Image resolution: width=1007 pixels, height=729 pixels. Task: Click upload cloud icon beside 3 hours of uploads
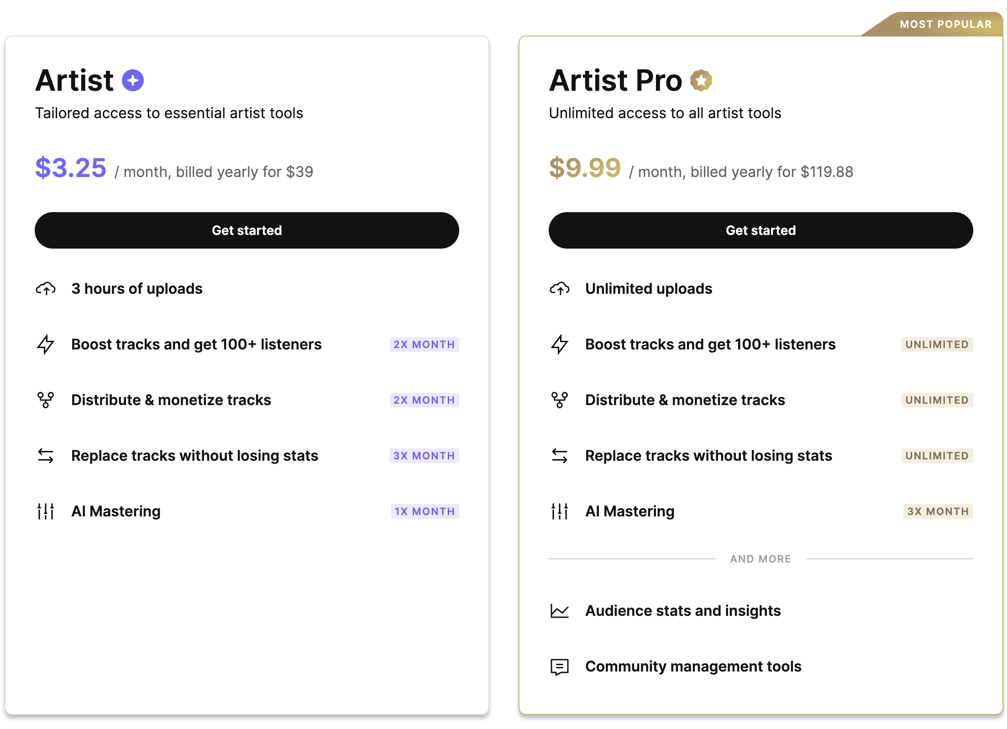point(46,289)
